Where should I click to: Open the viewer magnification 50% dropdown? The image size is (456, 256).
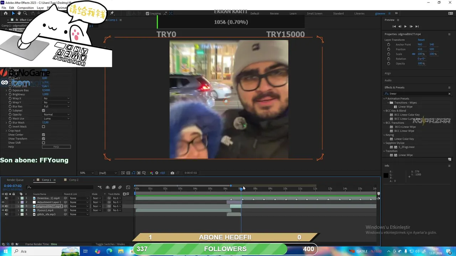[x=87, y=173]
